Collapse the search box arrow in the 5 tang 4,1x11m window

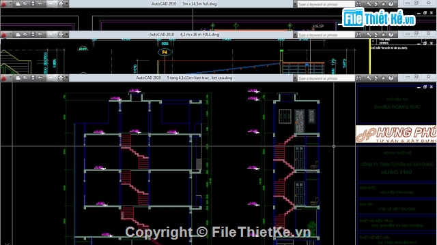click(x=295, y=78)
